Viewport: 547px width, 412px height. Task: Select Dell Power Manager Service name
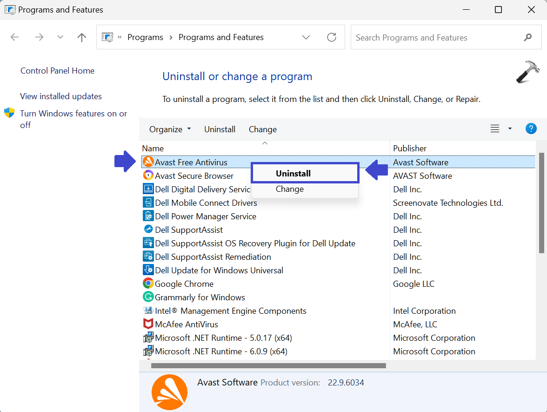[206, 216]
